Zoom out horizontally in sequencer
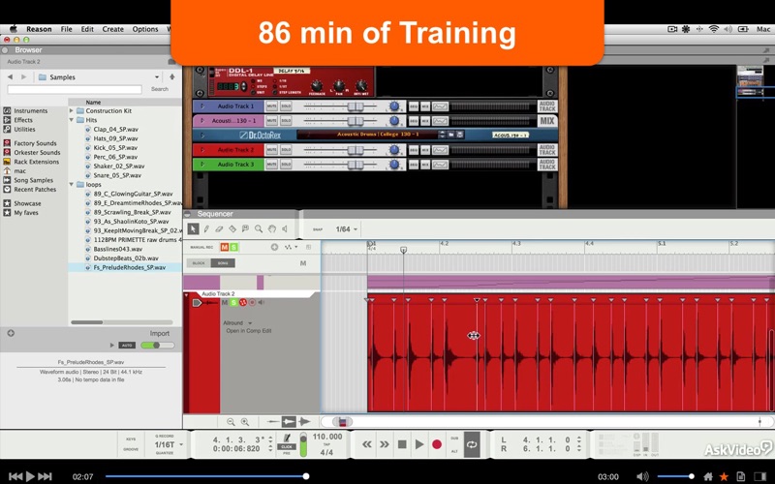775x484 pixels. (231, 422)
